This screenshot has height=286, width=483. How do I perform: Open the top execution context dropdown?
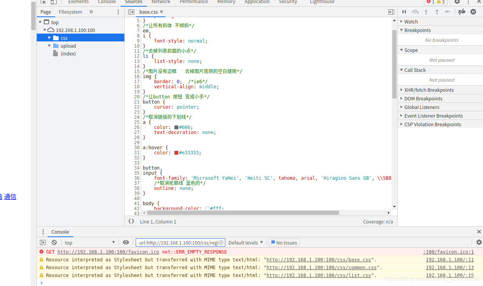90,243
